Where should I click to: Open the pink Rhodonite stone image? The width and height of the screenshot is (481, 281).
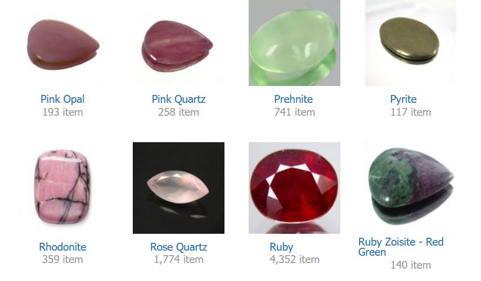pos(62,188)
